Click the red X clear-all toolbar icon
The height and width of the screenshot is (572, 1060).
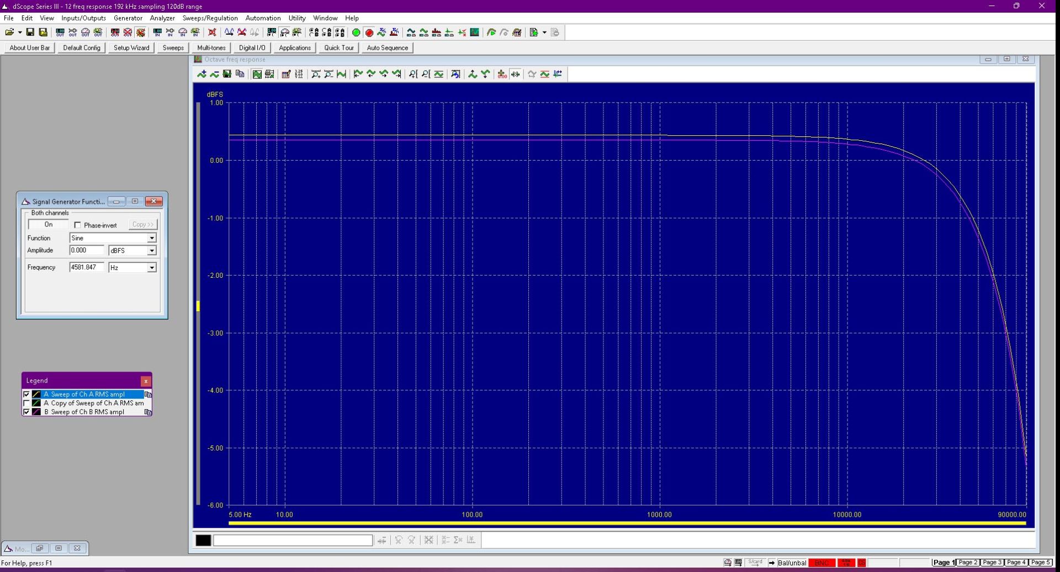coord(212,33)
